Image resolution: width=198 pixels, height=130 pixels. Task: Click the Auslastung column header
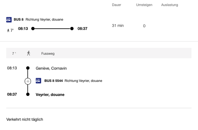tap(169, 5)
